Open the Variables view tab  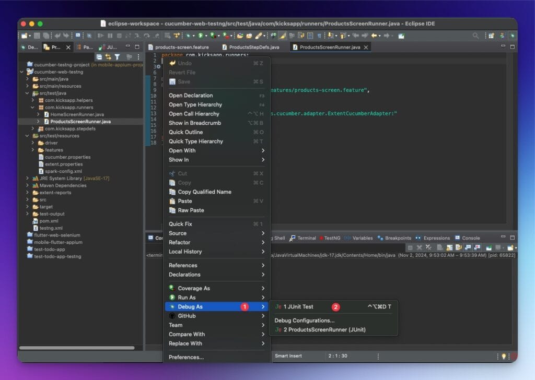358,238
